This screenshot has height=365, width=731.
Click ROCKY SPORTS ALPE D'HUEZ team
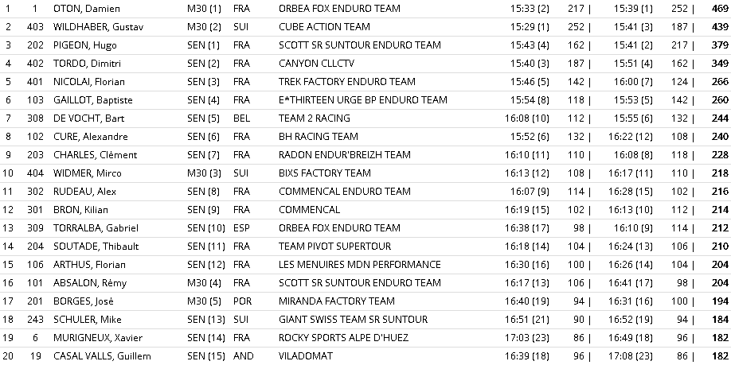click(x=345, y=338)
